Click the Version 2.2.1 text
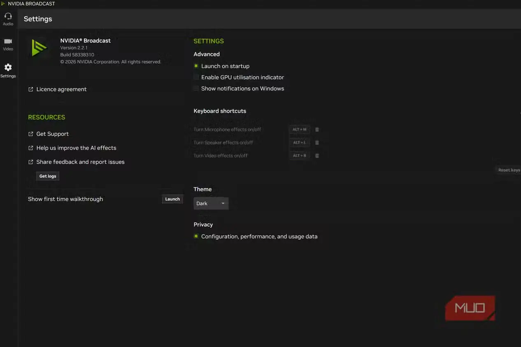The width and height of the screenshot is (521, 347). [x=74, y=48]
